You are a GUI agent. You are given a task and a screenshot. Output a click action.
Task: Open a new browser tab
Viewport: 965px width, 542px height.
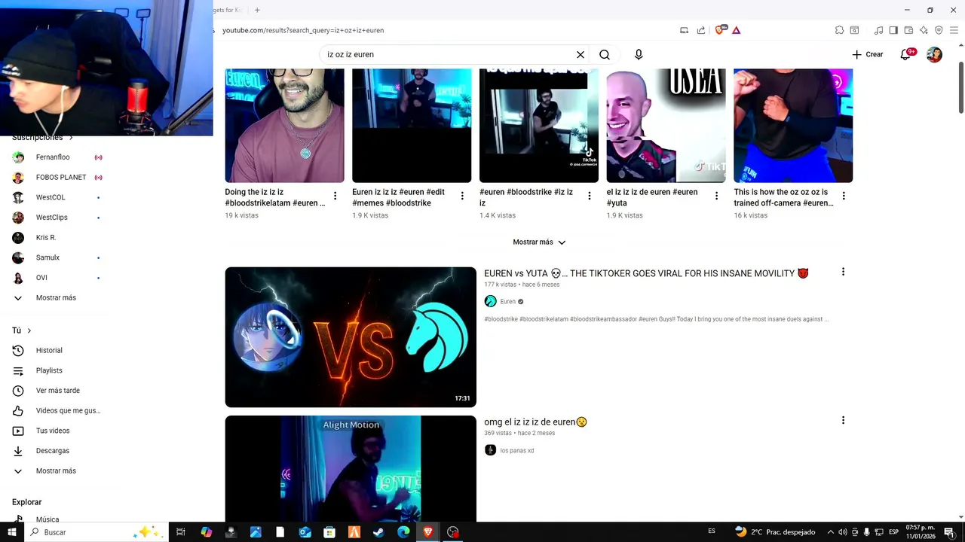[x=257, y=10]
